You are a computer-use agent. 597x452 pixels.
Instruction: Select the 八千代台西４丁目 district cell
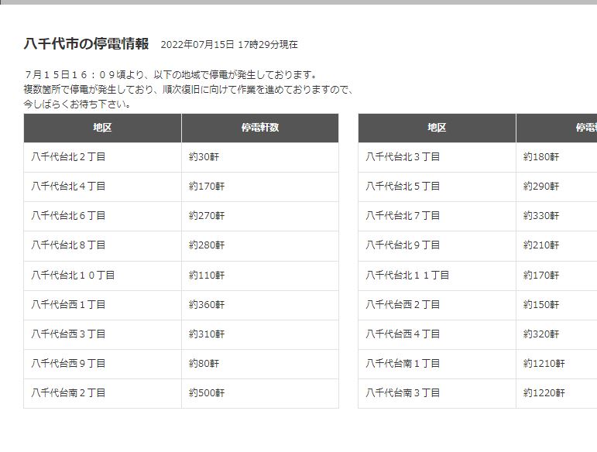437,334
